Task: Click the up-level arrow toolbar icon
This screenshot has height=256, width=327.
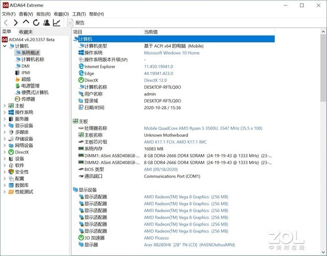Action: [26, 21]
